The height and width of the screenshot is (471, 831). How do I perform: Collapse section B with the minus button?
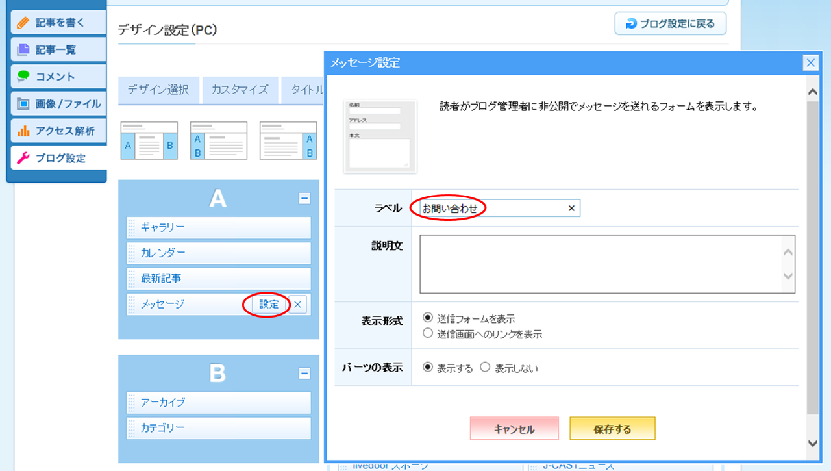(304, 374)
